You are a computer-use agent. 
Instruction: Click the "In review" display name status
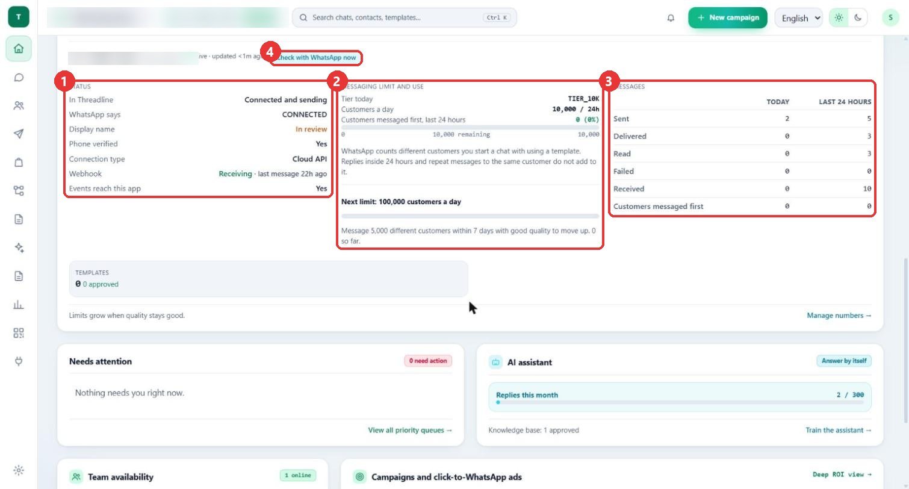(311, 129)
